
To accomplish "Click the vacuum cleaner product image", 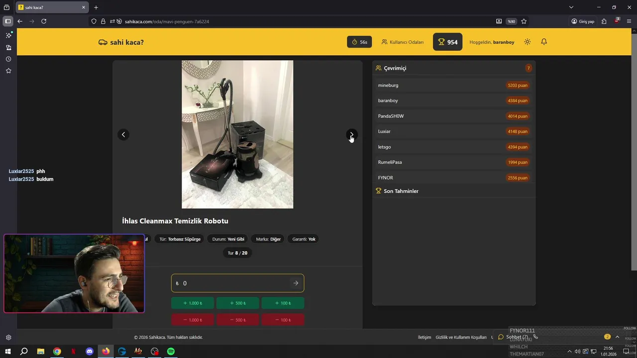I will click(237, 134).
